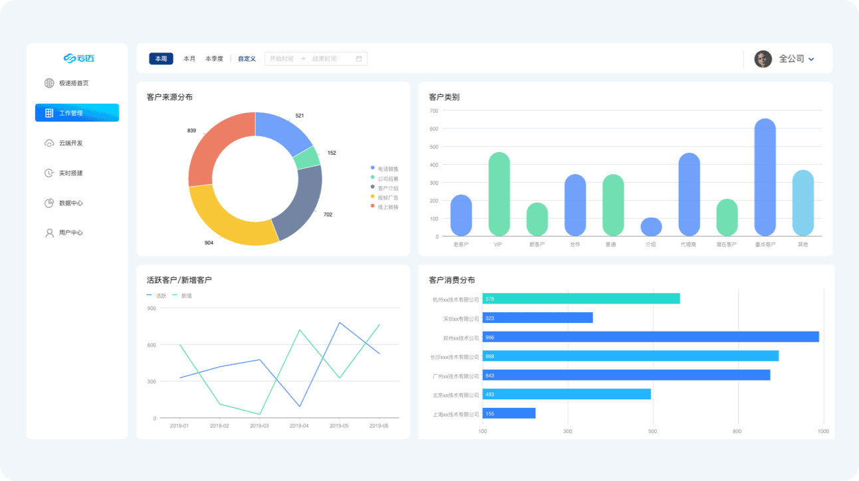Screen dimensions: 859x481
Task: Toggle the 新增 series in line chart legend
Action: [182, 296]
